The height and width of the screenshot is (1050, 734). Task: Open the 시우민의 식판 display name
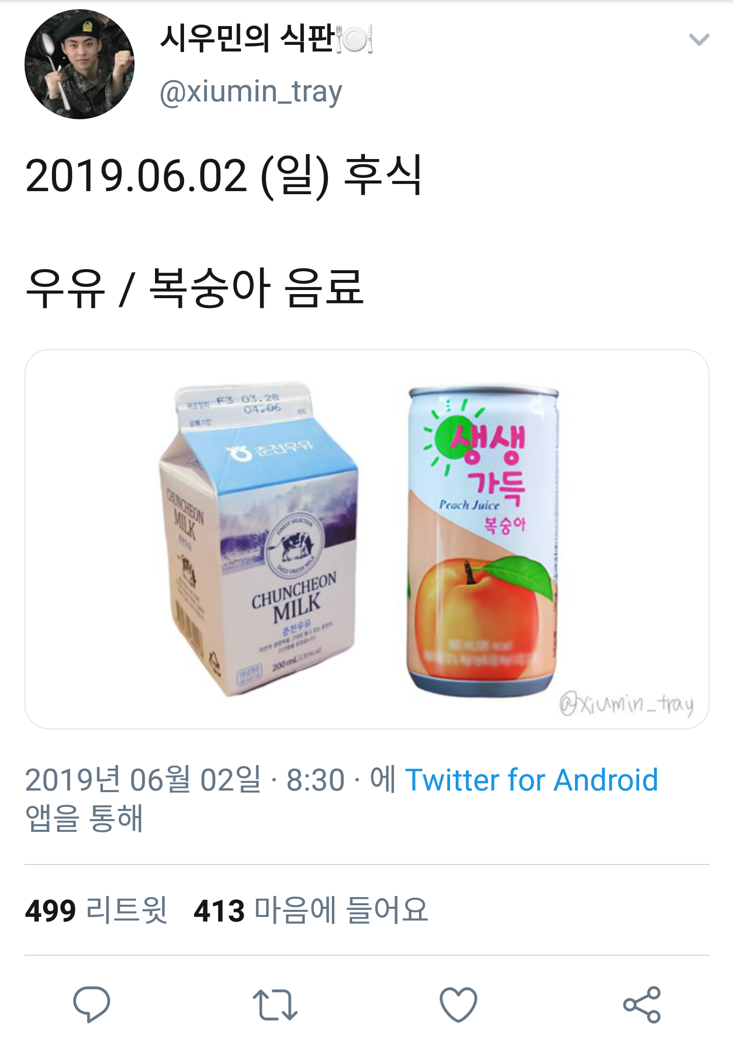coord(247,39)
